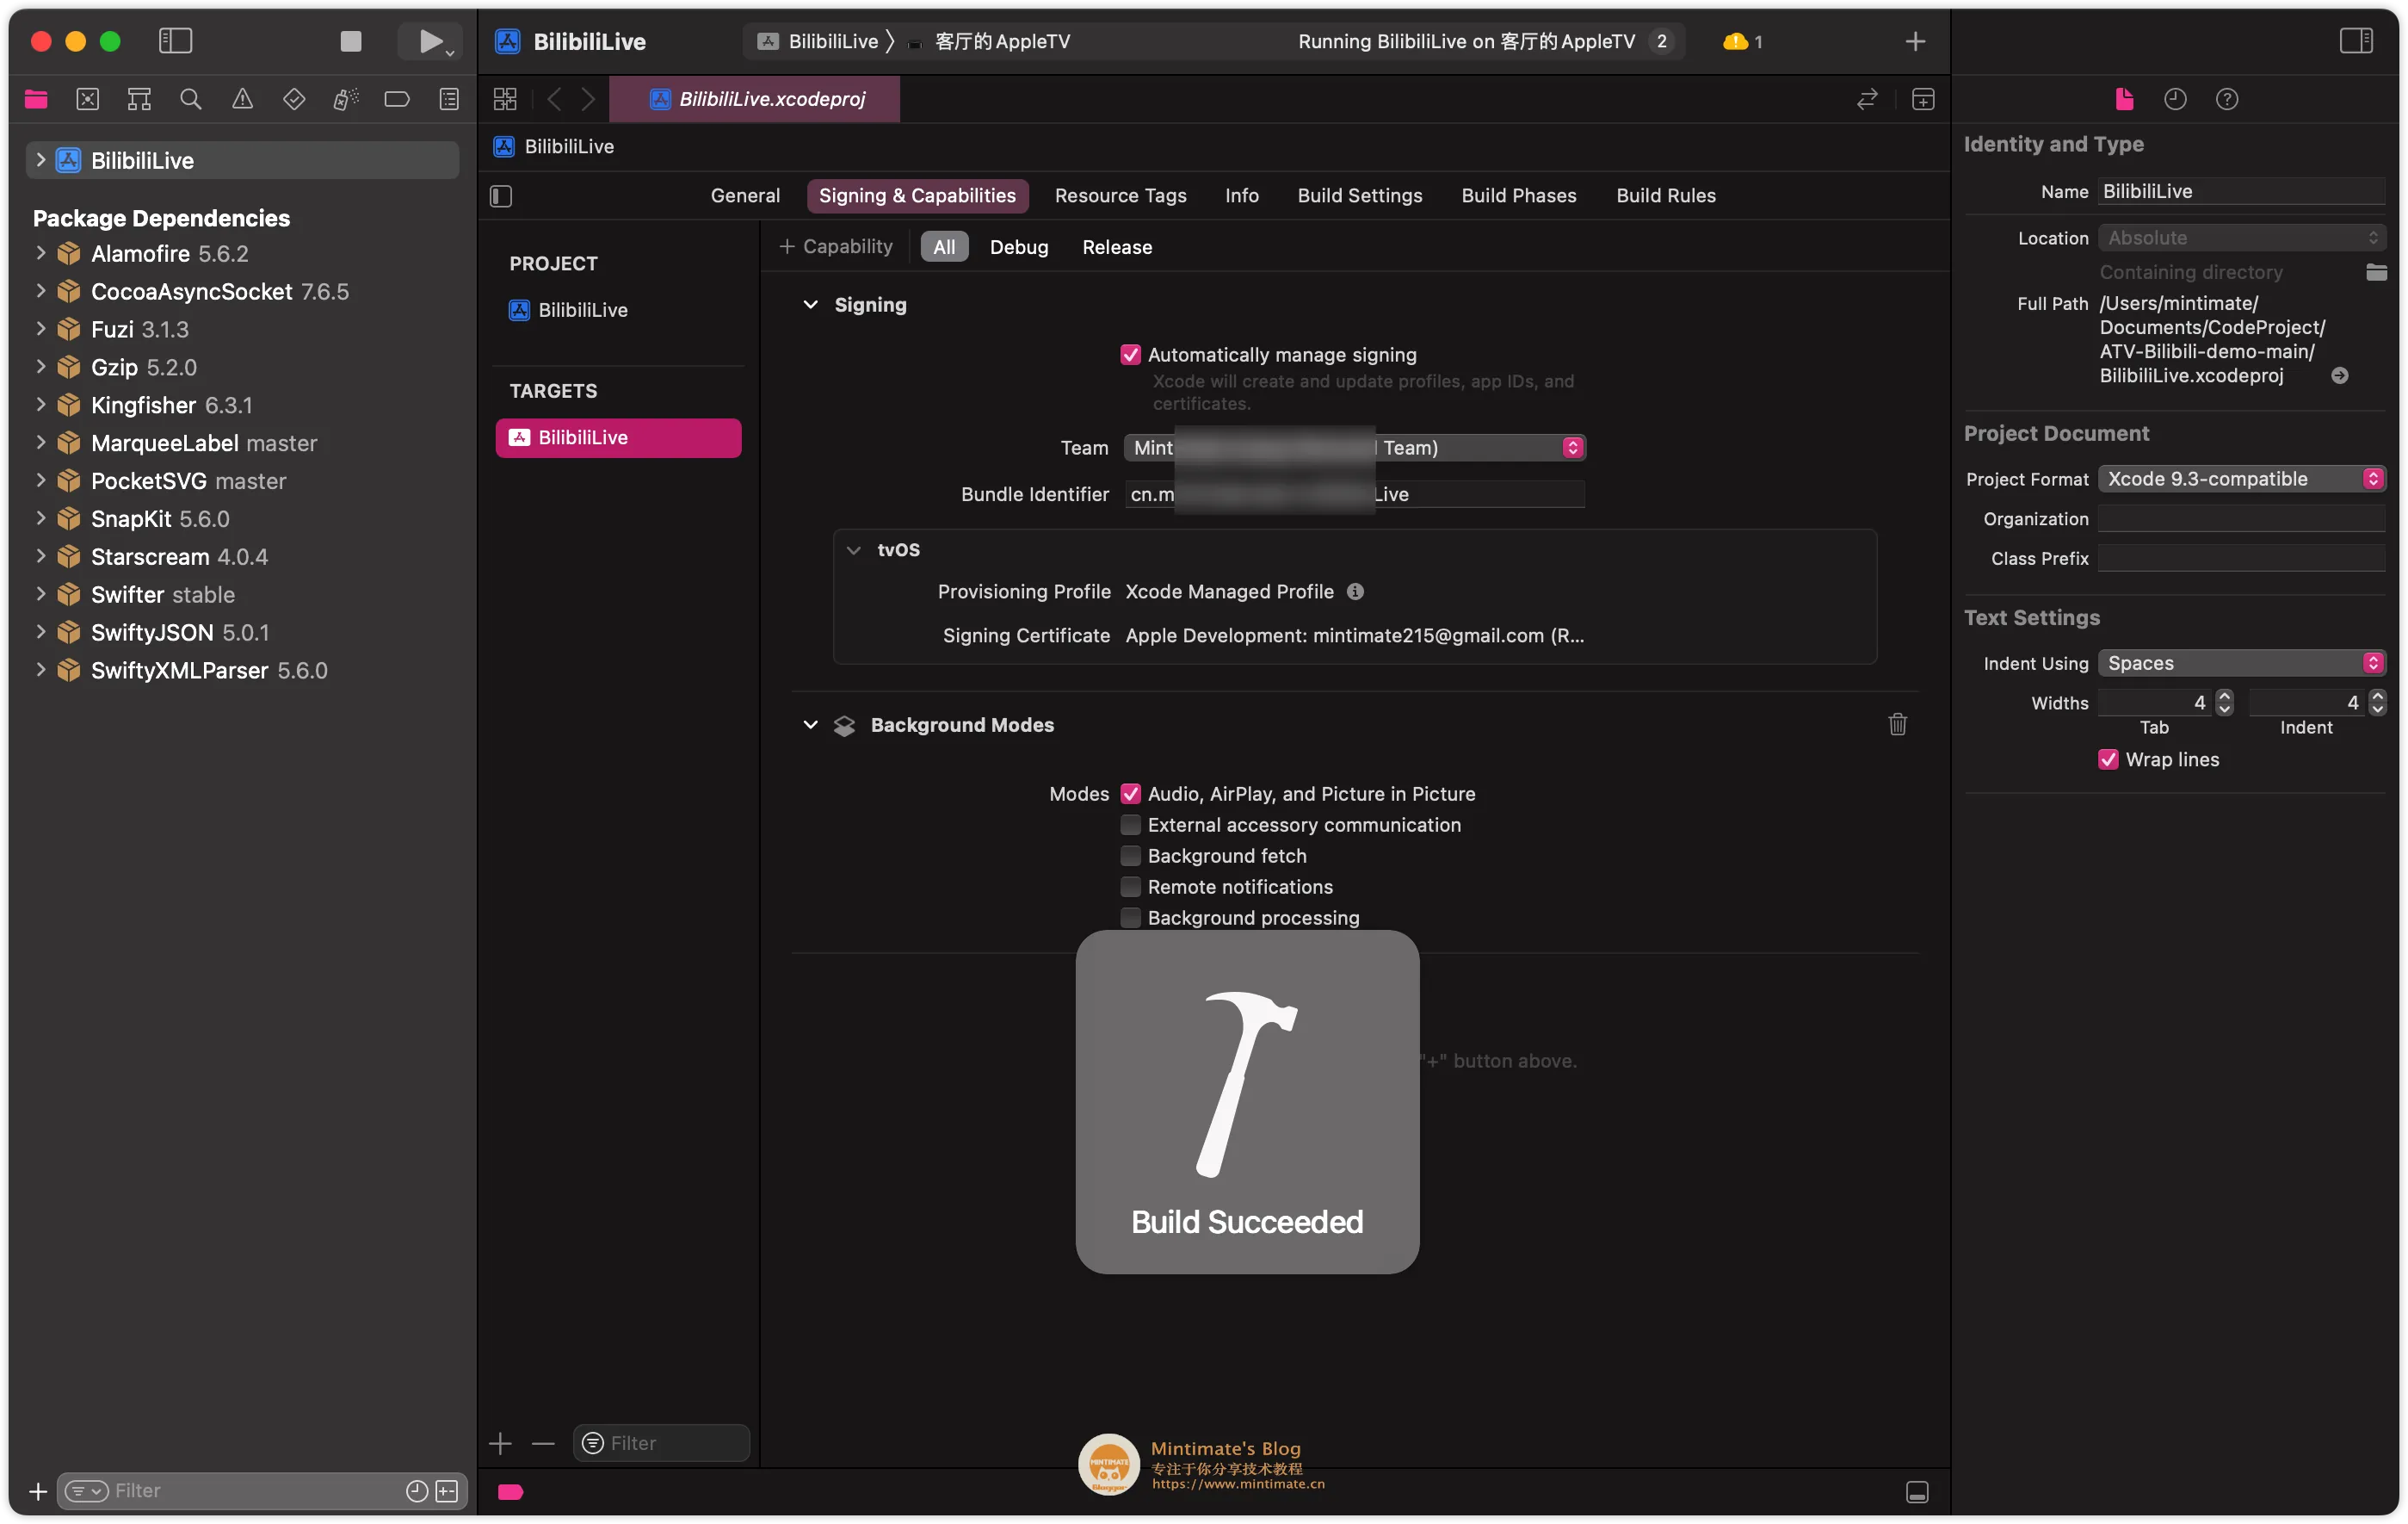Open the Indent Using dropdown

pos(2241,662)
